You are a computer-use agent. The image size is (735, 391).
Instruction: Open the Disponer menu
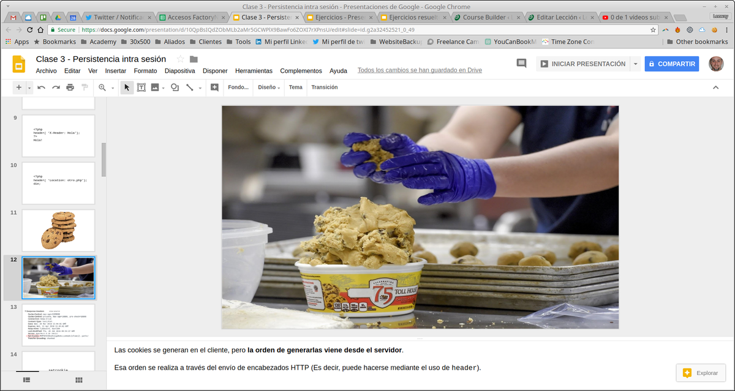(215, 71)
